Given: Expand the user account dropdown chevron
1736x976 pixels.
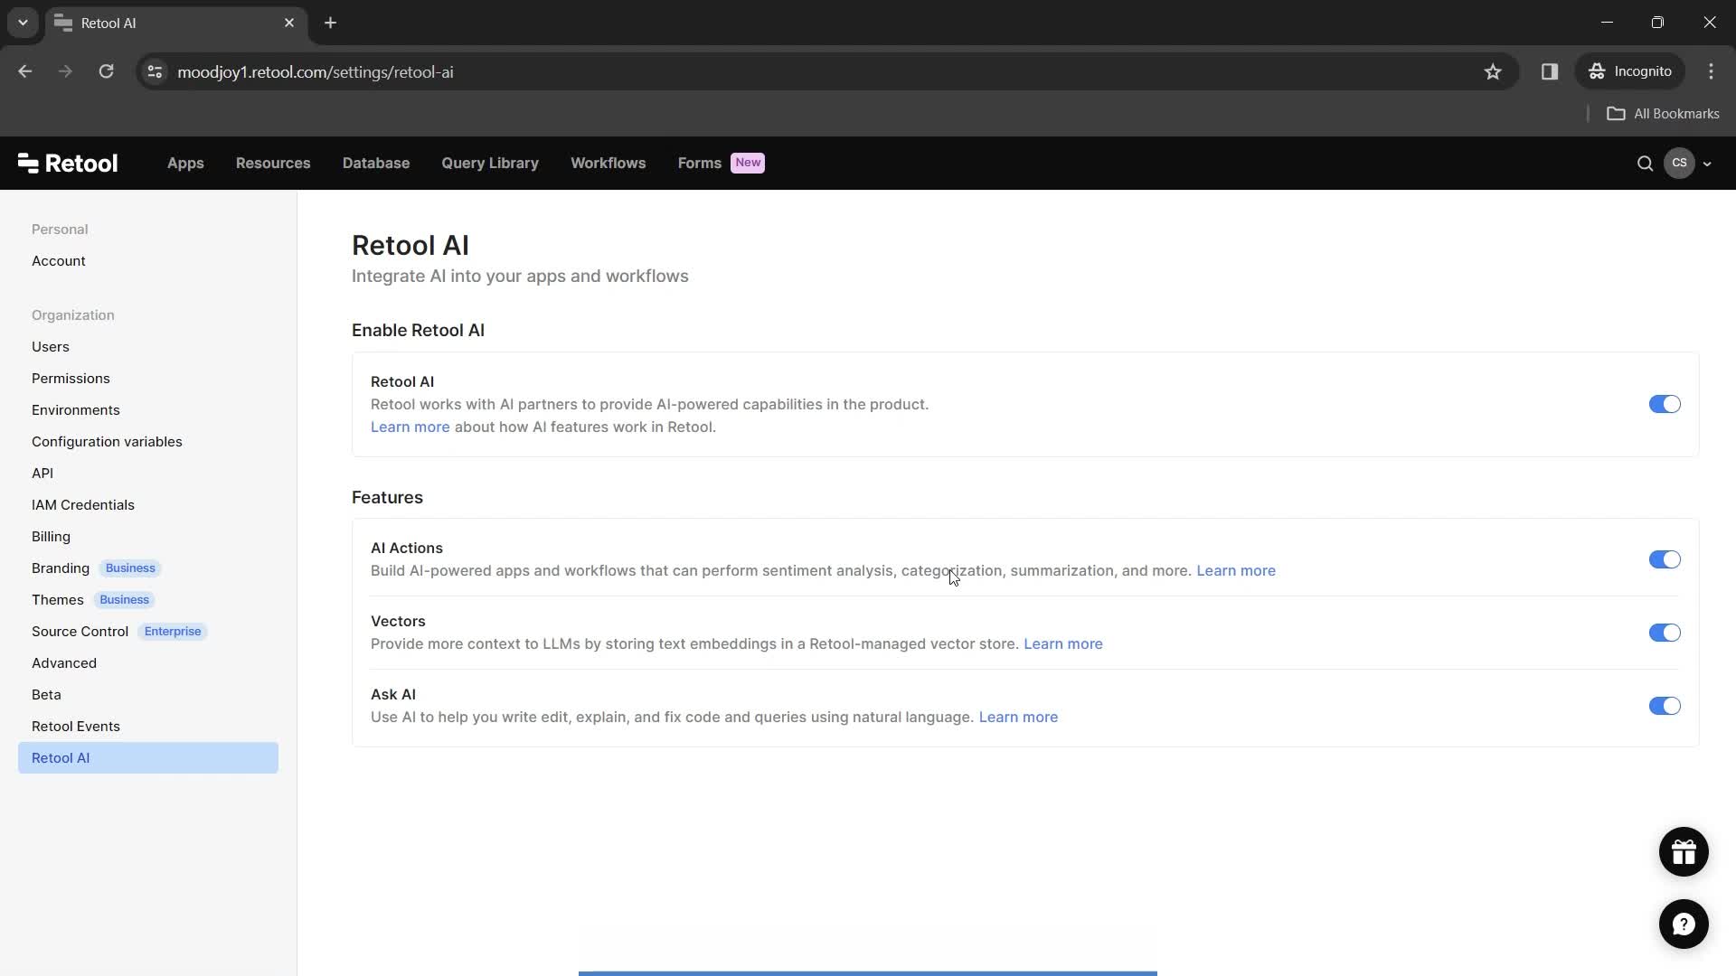Looking at the screenshot, I should 1707,164.
